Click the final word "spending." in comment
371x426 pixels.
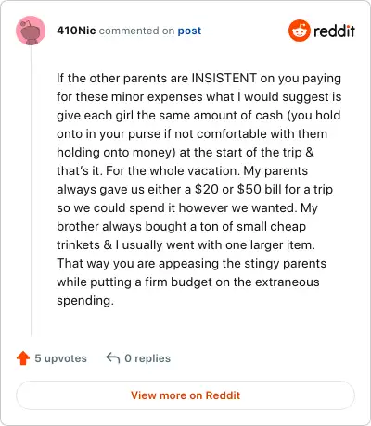click(85, 301)
